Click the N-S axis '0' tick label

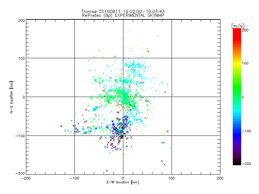point(24,97)
